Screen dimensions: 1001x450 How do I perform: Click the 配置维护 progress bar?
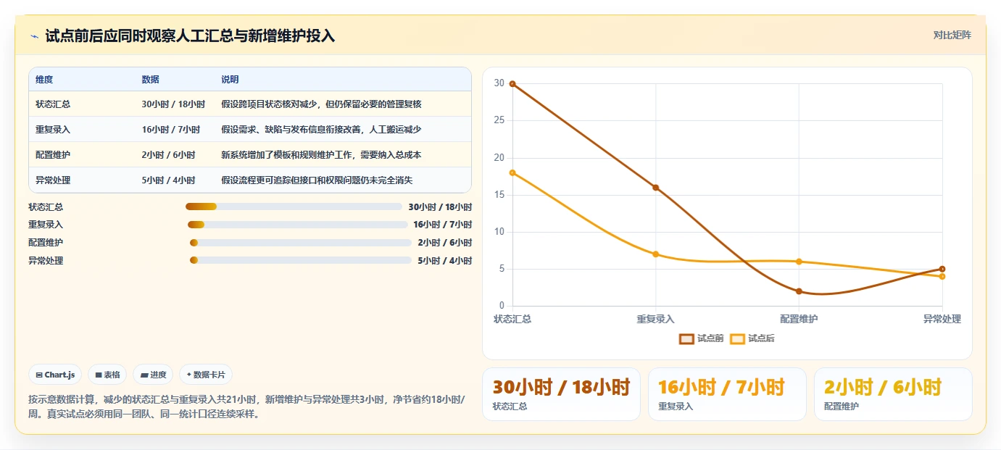[300, 243]
